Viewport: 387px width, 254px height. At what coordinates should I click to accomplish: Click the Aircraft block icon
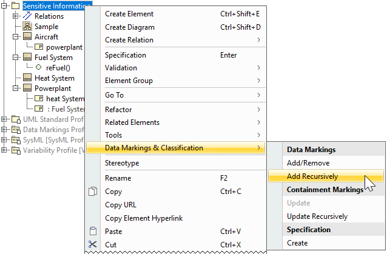pyautogui.click(x=27, y=37)
